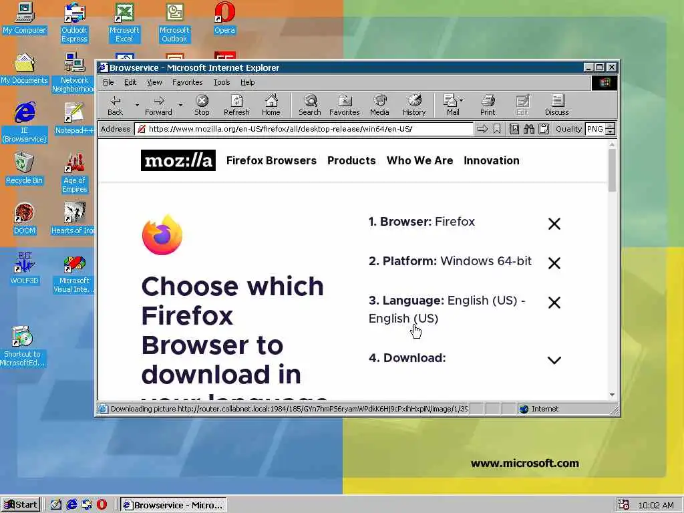Viewport: 684px width, 513px height.
Task: Open the Forward history dropdown arrow
Action: pos(180,105)
